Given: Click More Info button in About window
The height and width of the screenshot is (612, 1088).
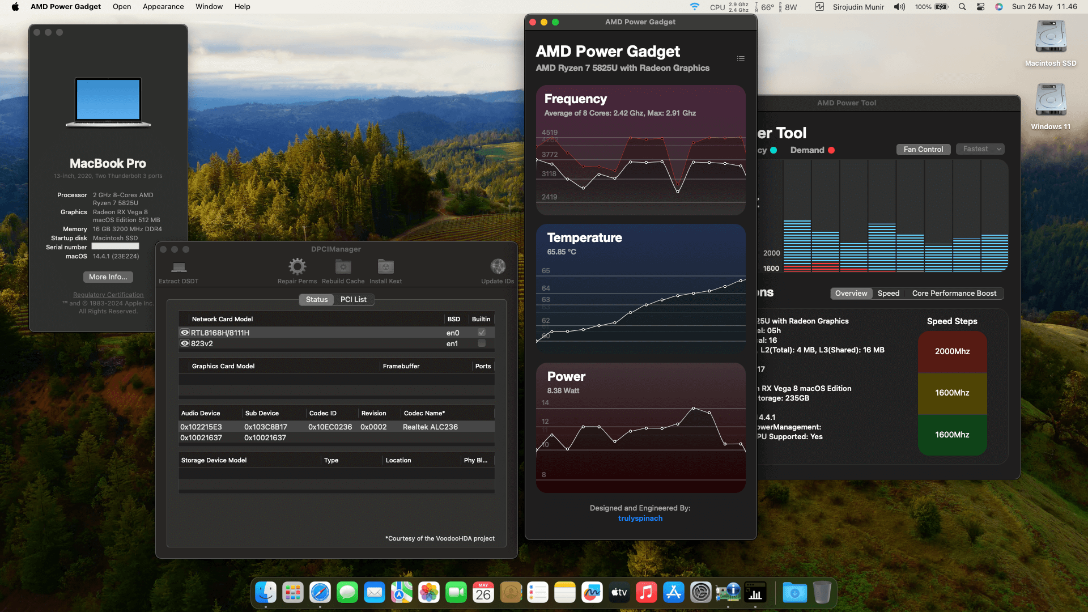Looking at the screenshot, I should pyautogui.click(x=108, y=277).
